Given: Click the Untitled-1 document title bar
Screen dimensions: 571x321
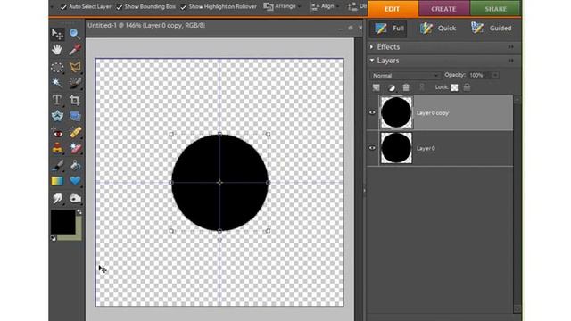Looking at the screenshot, I should click(x=225, y=27).
